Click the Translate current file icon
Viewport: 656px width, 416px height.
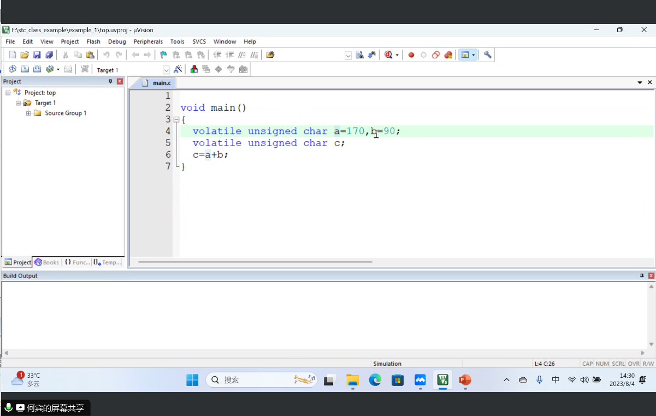coord(13,69)
